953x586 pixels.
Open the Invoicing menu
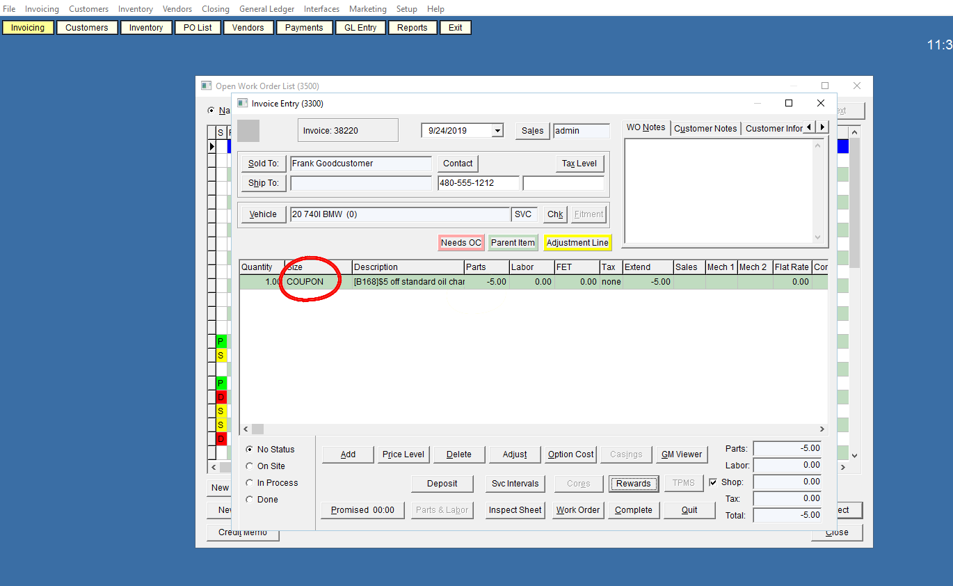pos(42,9)
